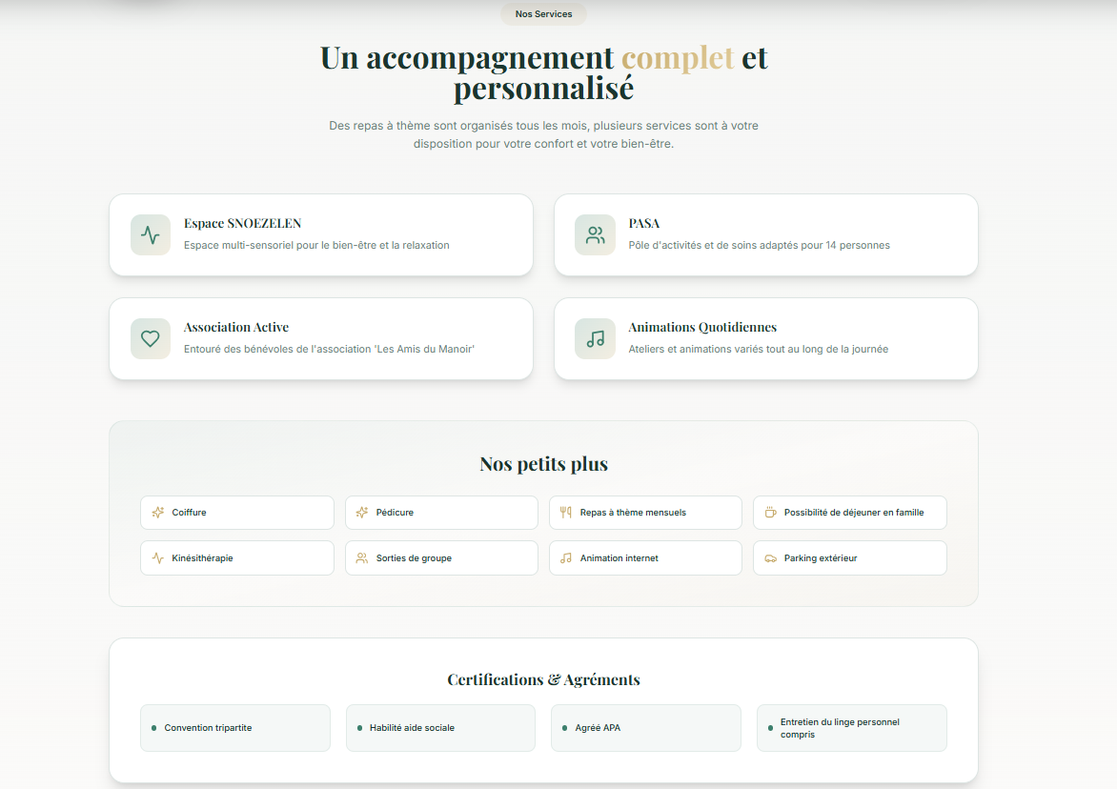Screen dimensions: 1117x789
Task: Click the music note icon for Animations Quotidiennes
Action: click(x=594, y=338)
